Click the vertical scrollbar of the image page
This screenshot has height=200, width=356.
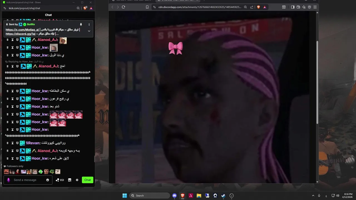click(x=317, y=82)
